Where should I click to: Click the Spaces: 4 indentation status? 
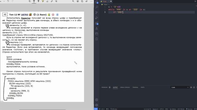point(155,109)
